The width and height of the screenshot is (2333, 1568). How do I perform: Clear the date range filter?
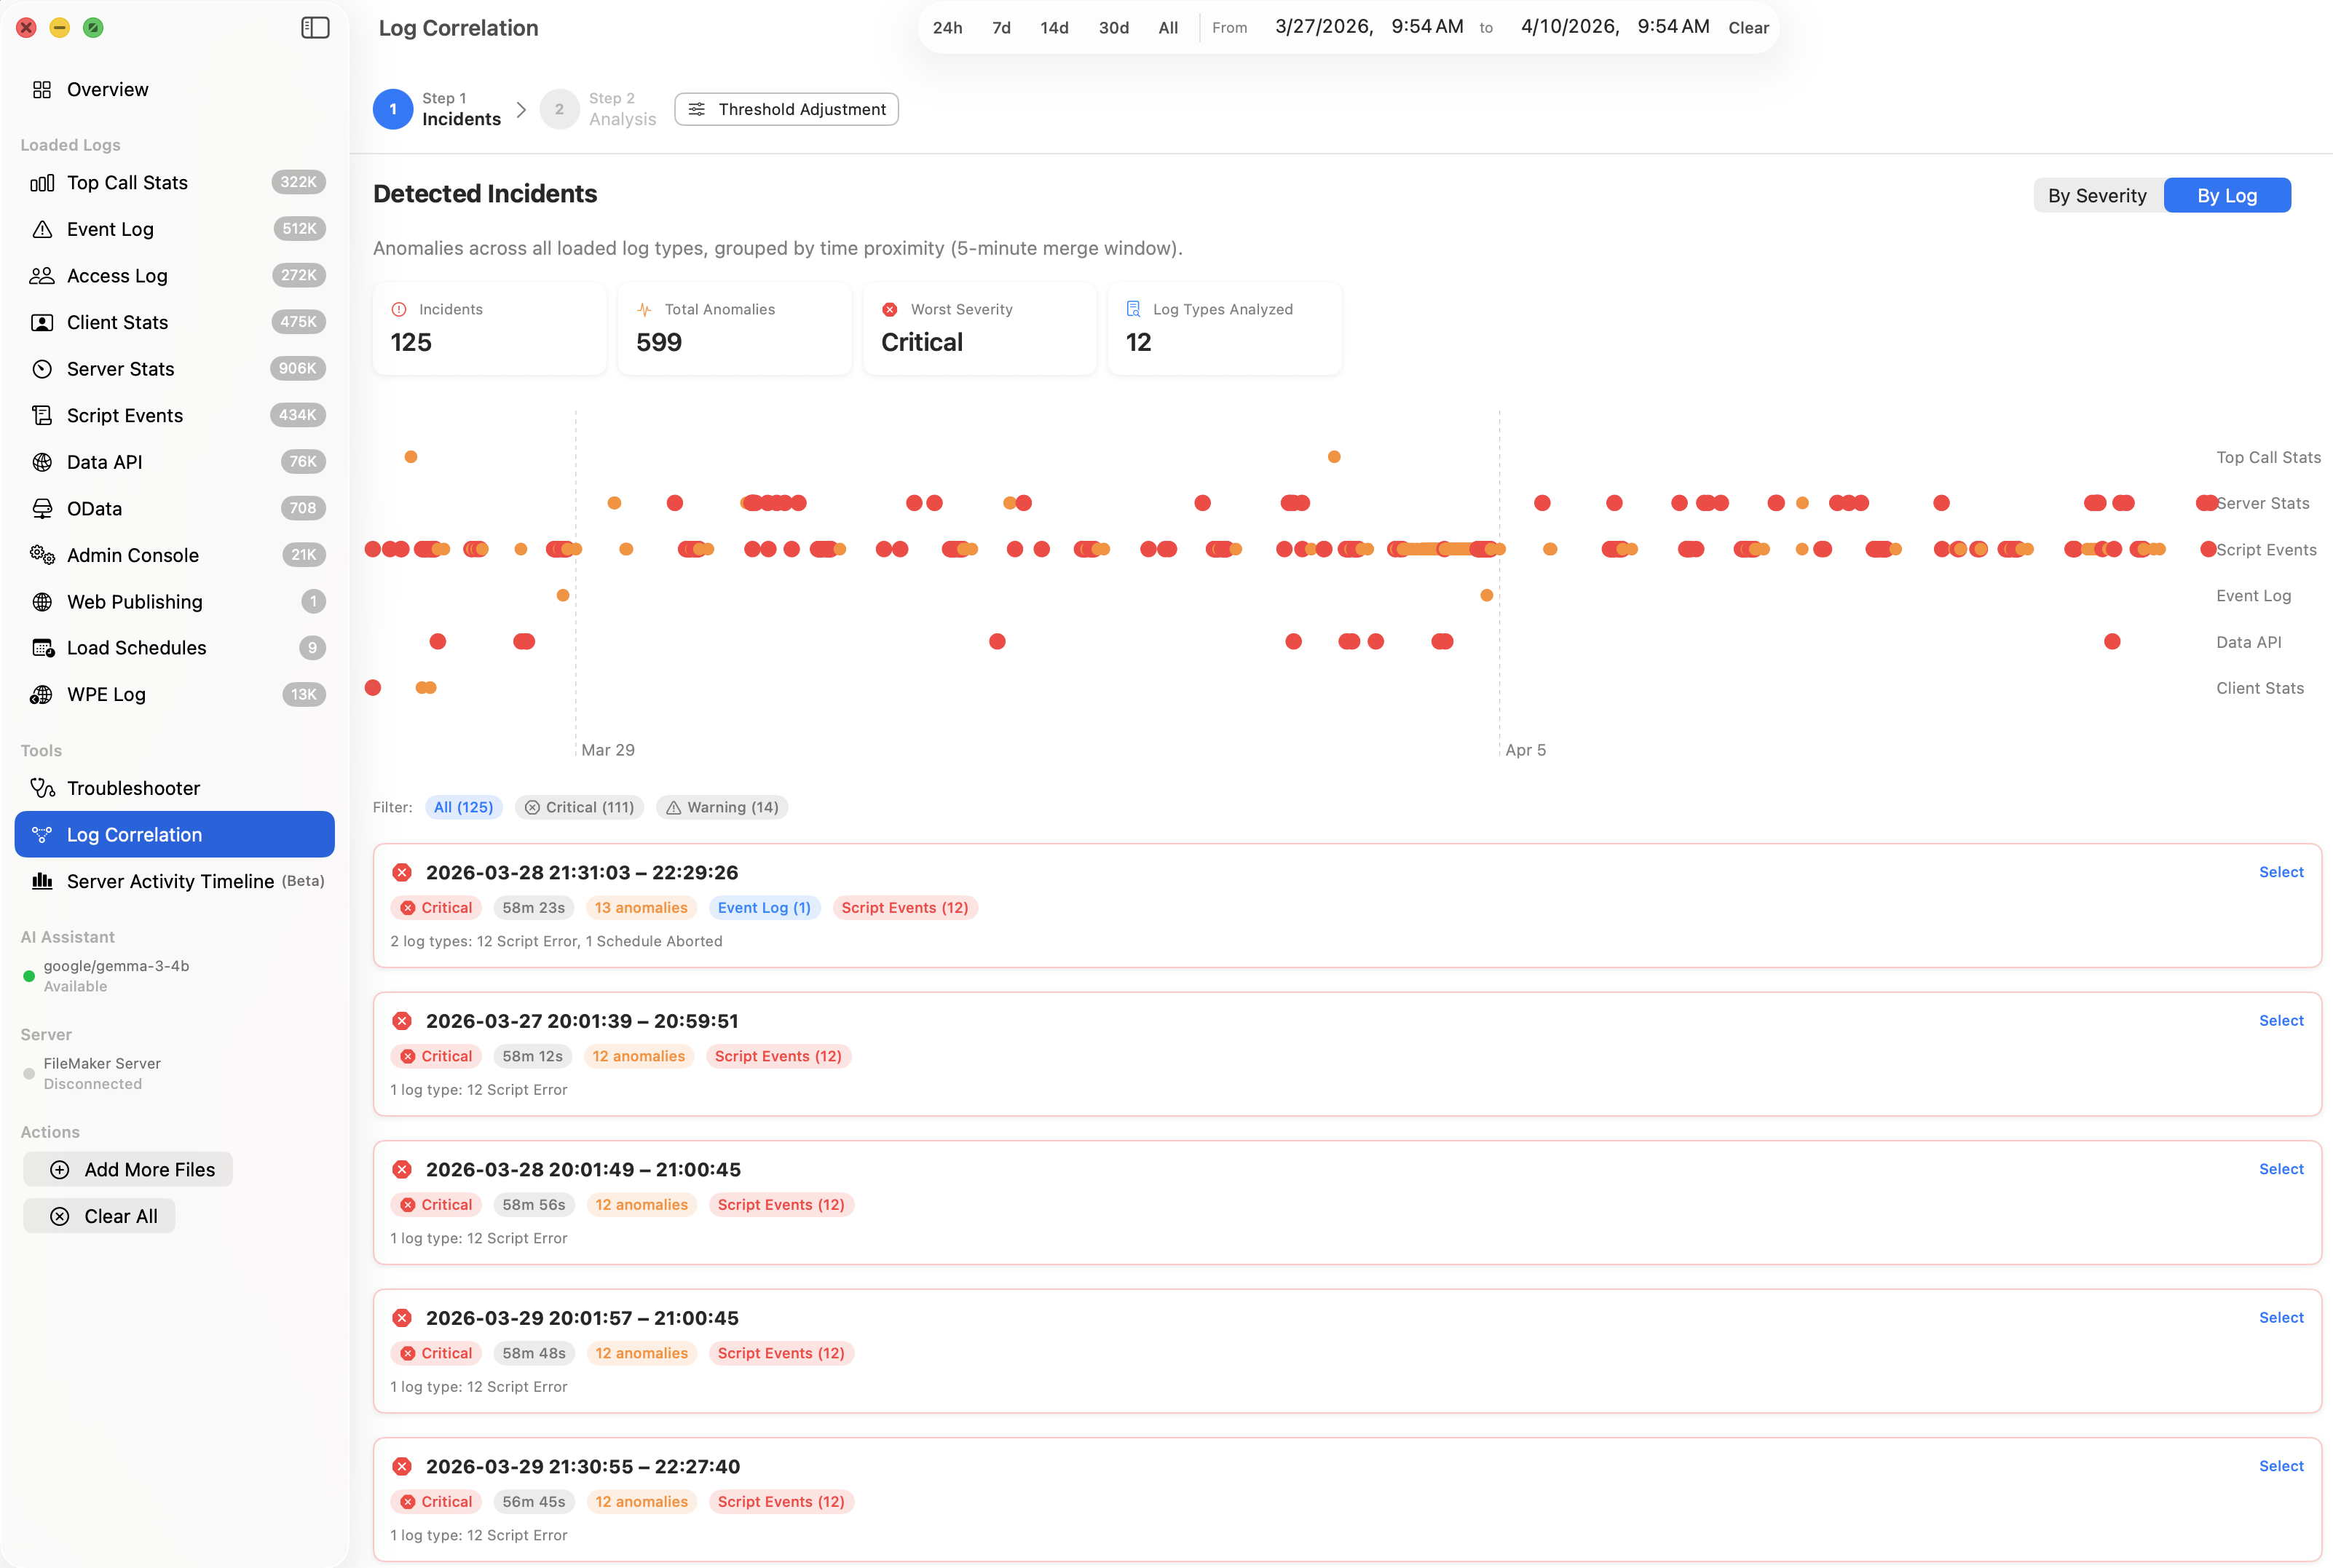1748,28
